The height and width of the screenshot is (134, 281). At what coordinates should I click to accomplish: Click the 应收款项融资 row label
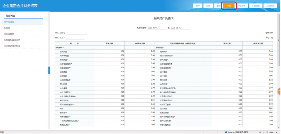pos(65,80)
